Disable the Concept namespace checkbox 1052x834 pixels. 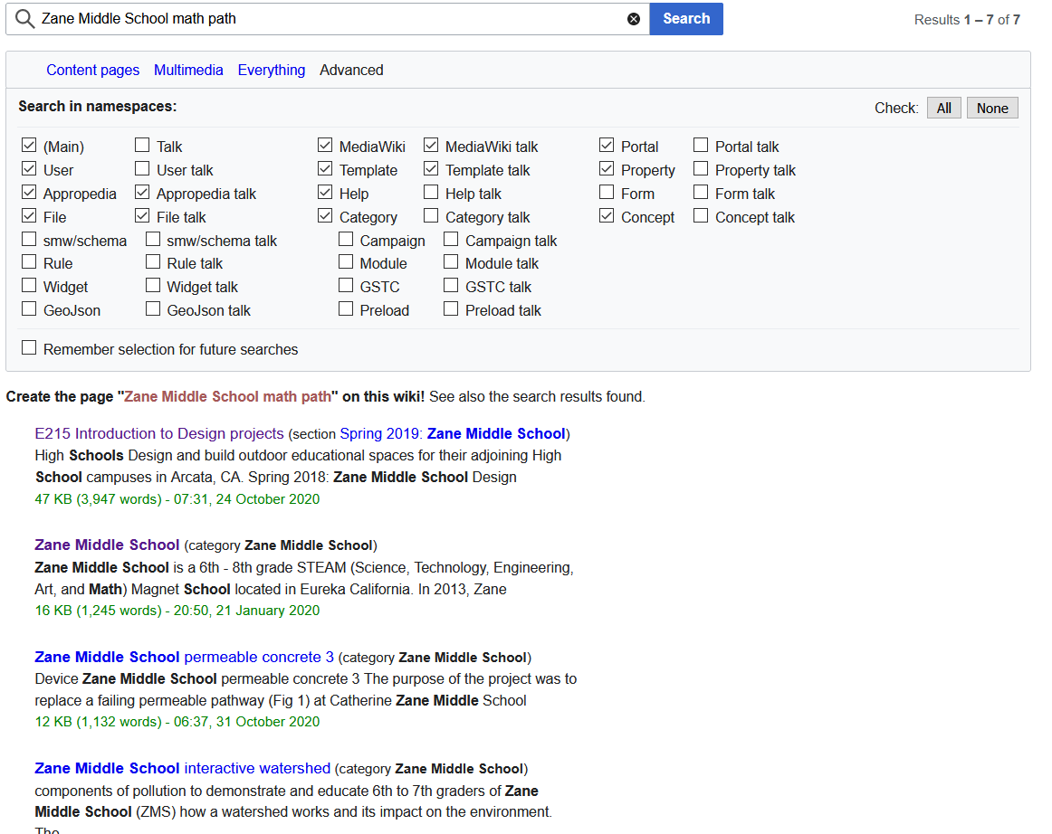tap(607, 216)
